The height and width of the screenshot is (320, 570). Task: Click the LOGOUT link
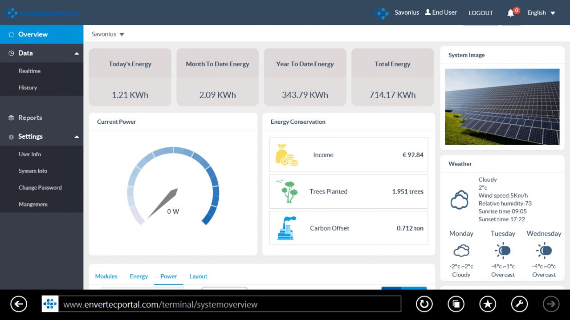point(480,13)
